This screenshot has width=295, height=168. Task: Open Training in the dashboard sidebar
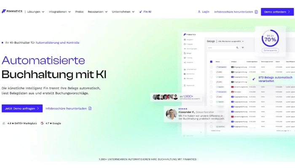tap(188, 58)
